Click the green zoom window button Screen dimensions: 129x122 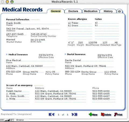[x=12, y=2]
